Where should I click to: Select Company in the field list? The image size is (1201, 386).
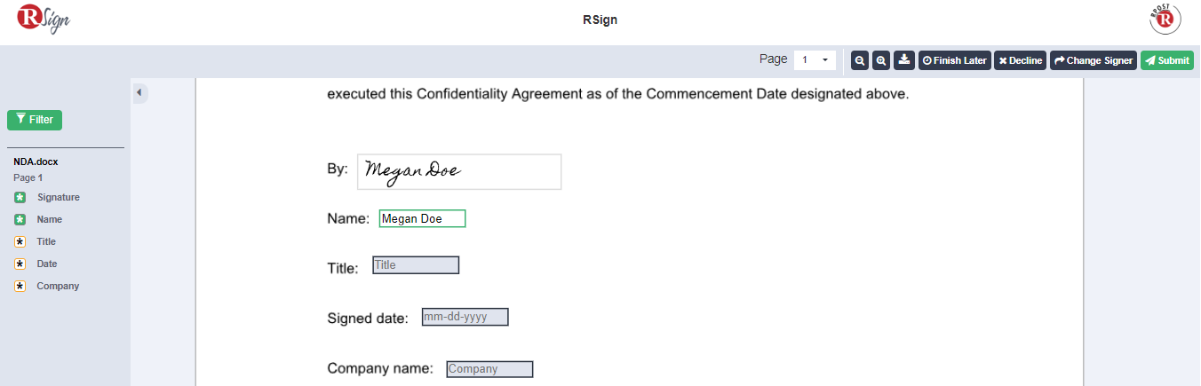(x=58, y=286)
